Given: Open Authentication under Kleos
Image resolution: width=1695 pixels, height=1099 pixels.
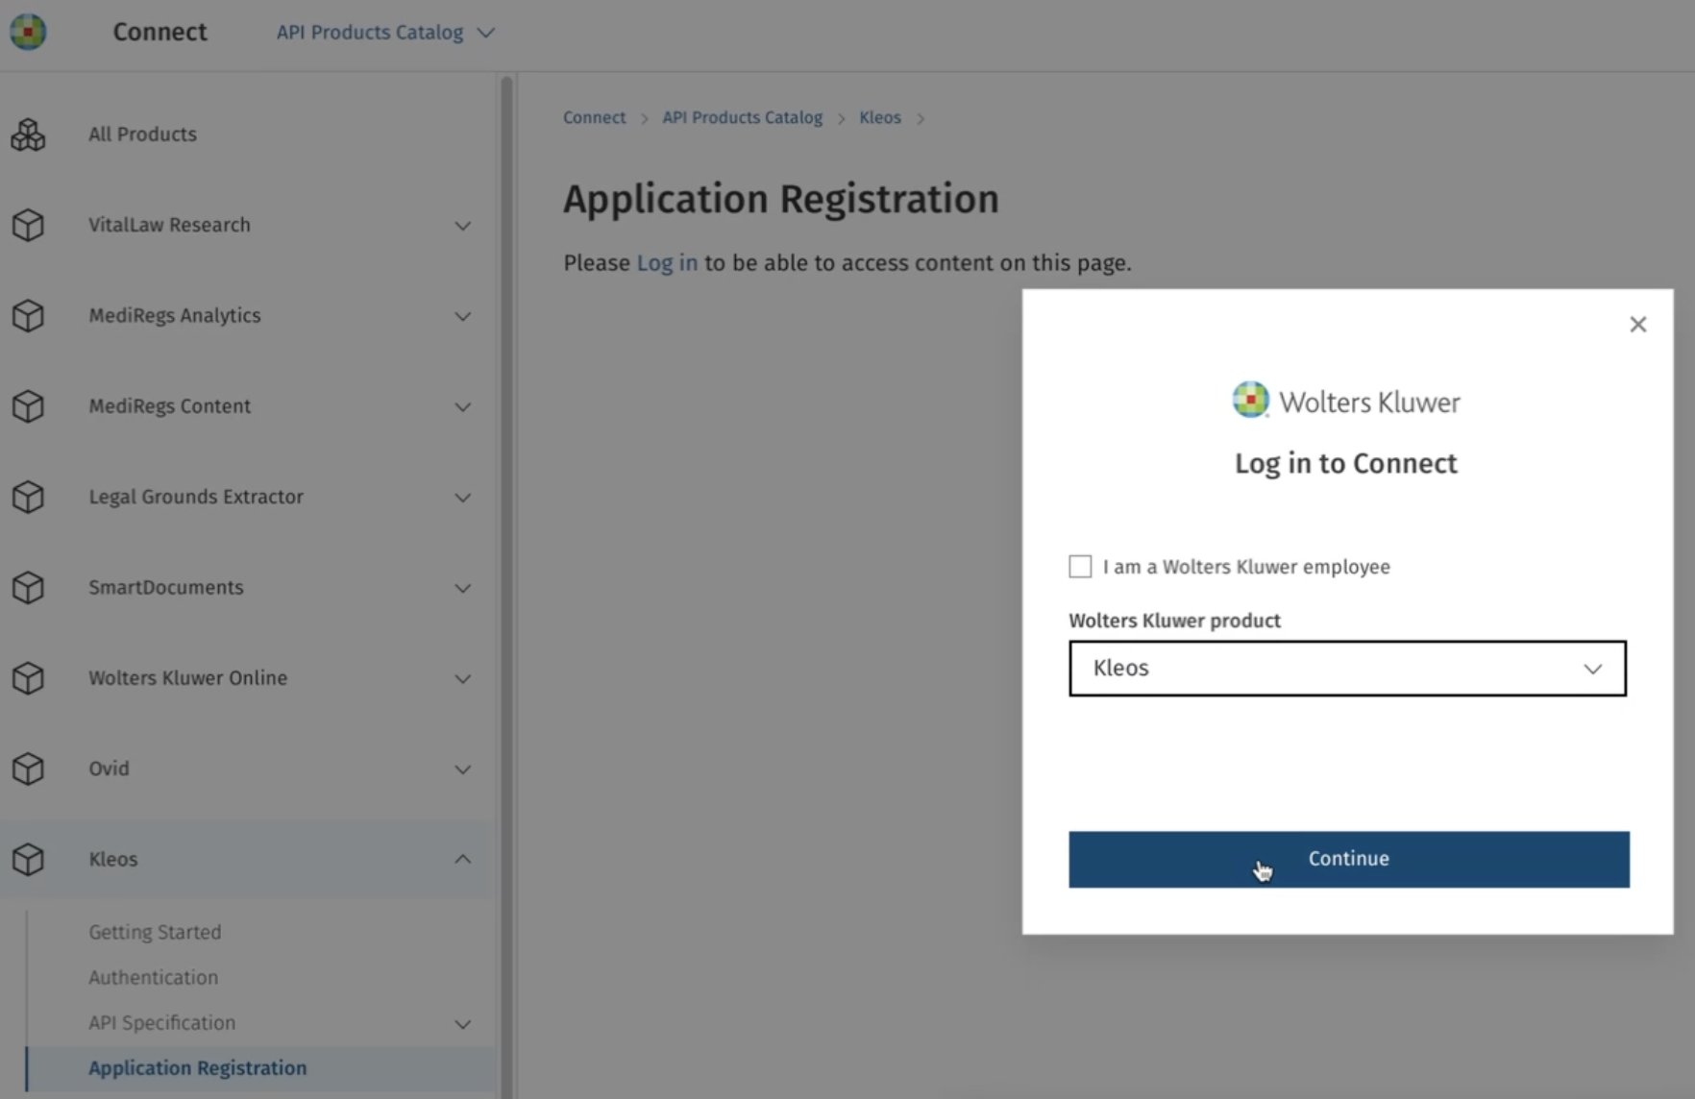Looking at the screenshot, I should tap(154, 977).
